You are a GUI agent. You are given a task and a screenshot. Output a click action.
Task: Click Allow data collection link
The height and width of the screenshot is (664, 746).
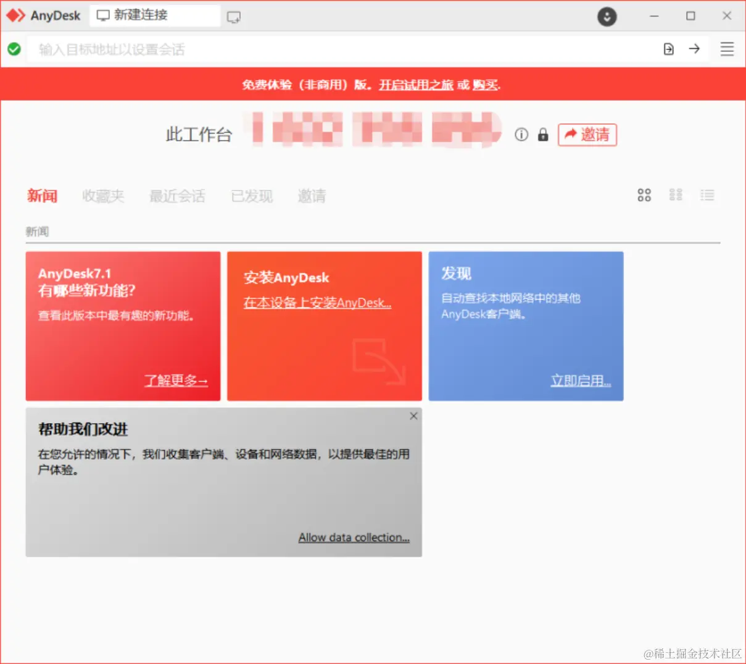[354, 537]
